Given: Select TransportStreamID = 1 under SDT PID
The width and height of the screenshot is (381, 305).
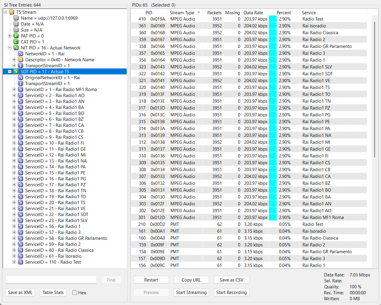Looking at the screenshot, I should (47, 84).
